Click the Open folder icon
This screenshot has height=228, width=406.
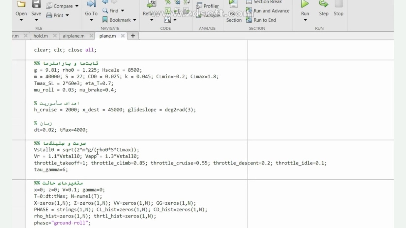point(21,4)
